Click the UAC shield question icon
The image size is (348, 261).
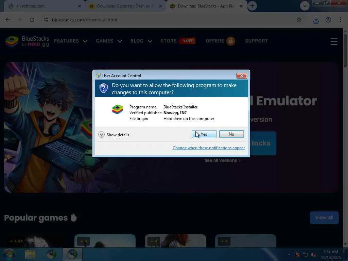click(103, 88)
